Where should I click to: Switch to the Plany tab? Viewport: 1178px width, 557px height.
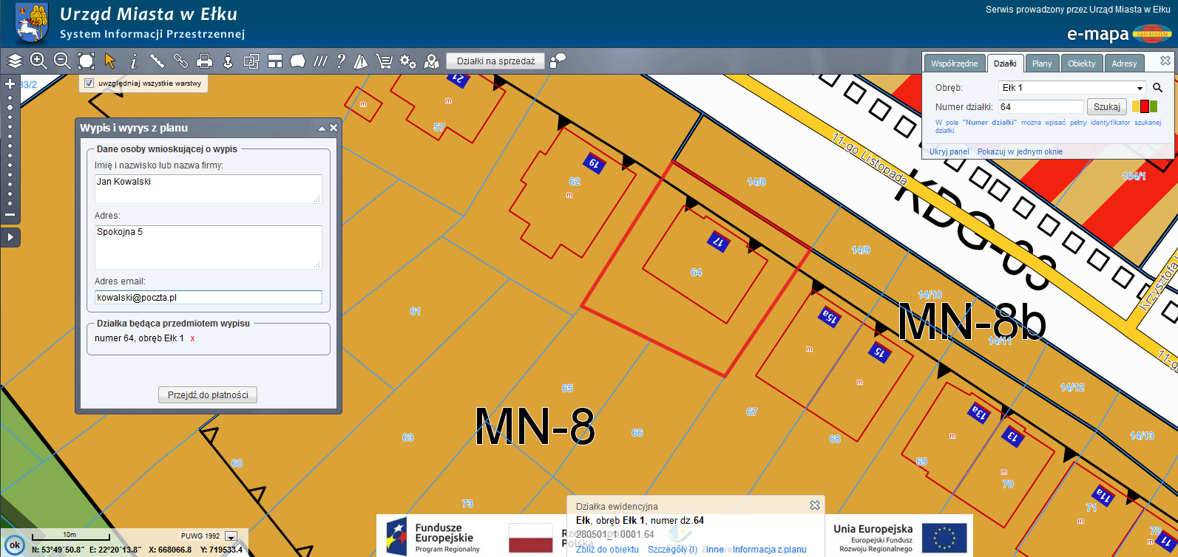1042,64
